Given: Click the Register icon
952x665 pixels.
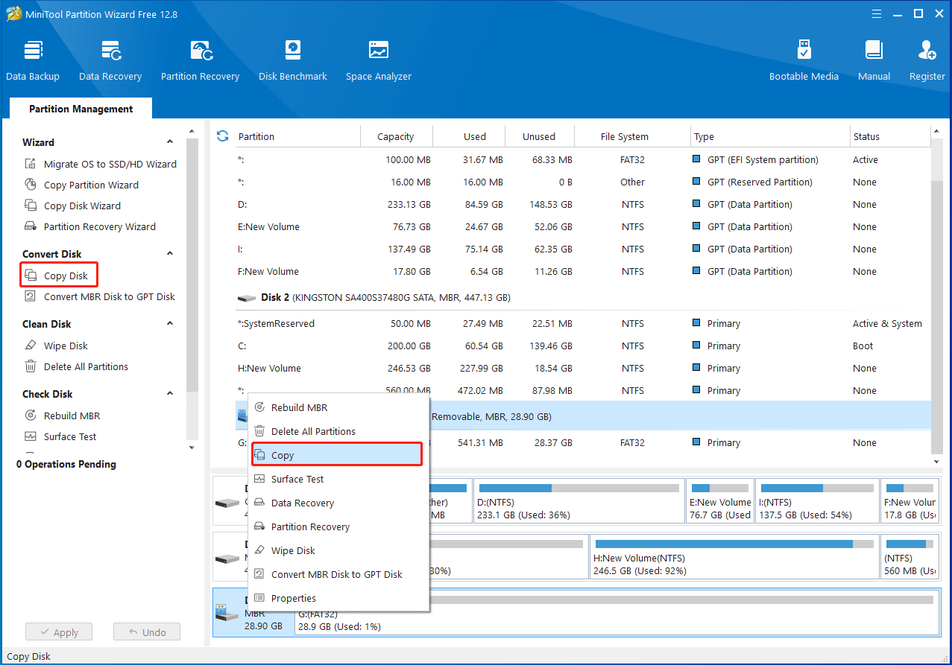Looking at the screenshot, I should coord(927,60).
